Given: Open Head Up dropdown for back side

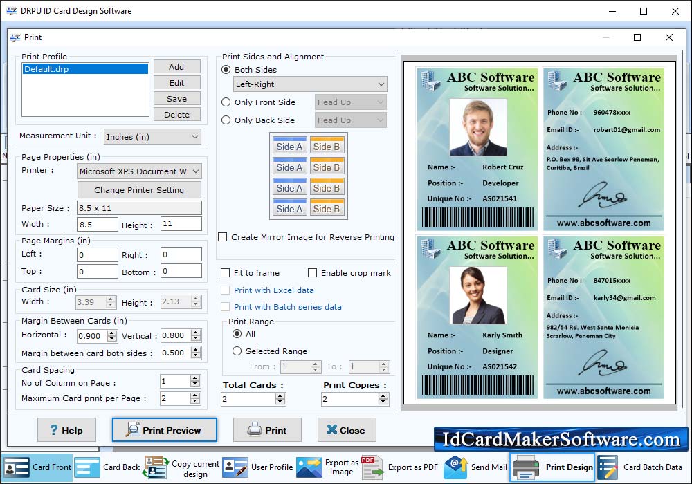Looking at the screenshot, I should click(x=351, y=120).
